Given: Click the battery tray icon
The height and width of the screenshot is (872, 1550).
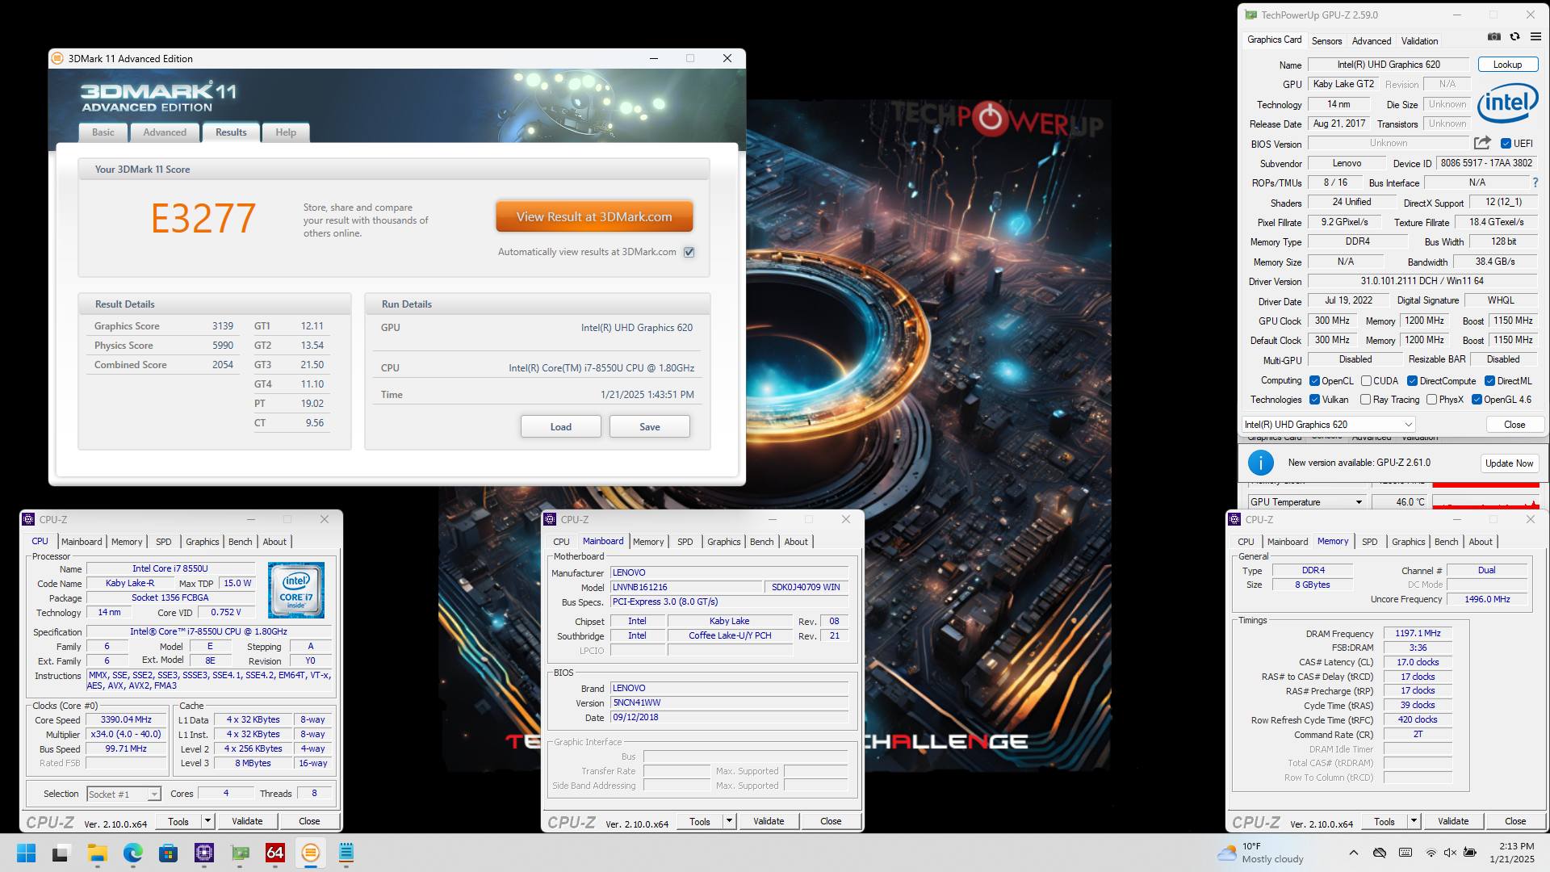Looking at the screenshot, I should tap(1470, 853).
